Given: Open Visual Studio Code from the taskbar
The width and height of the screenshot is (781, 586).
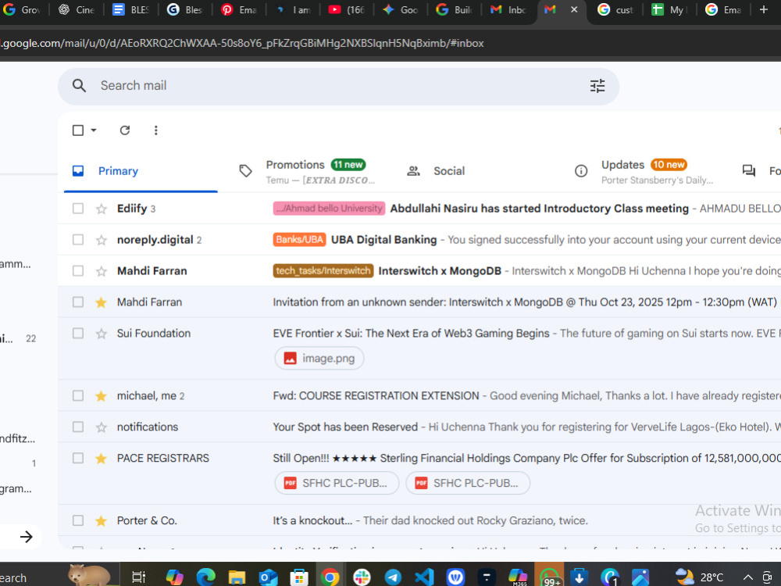Looking at the screenshot, I should click(x=424, y=577).
